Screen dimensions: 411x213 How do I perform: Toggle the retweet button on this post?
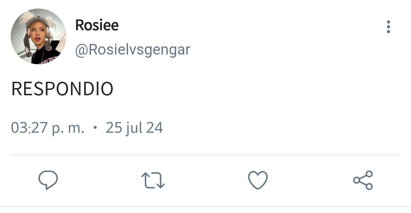click(x=153, y=180)
